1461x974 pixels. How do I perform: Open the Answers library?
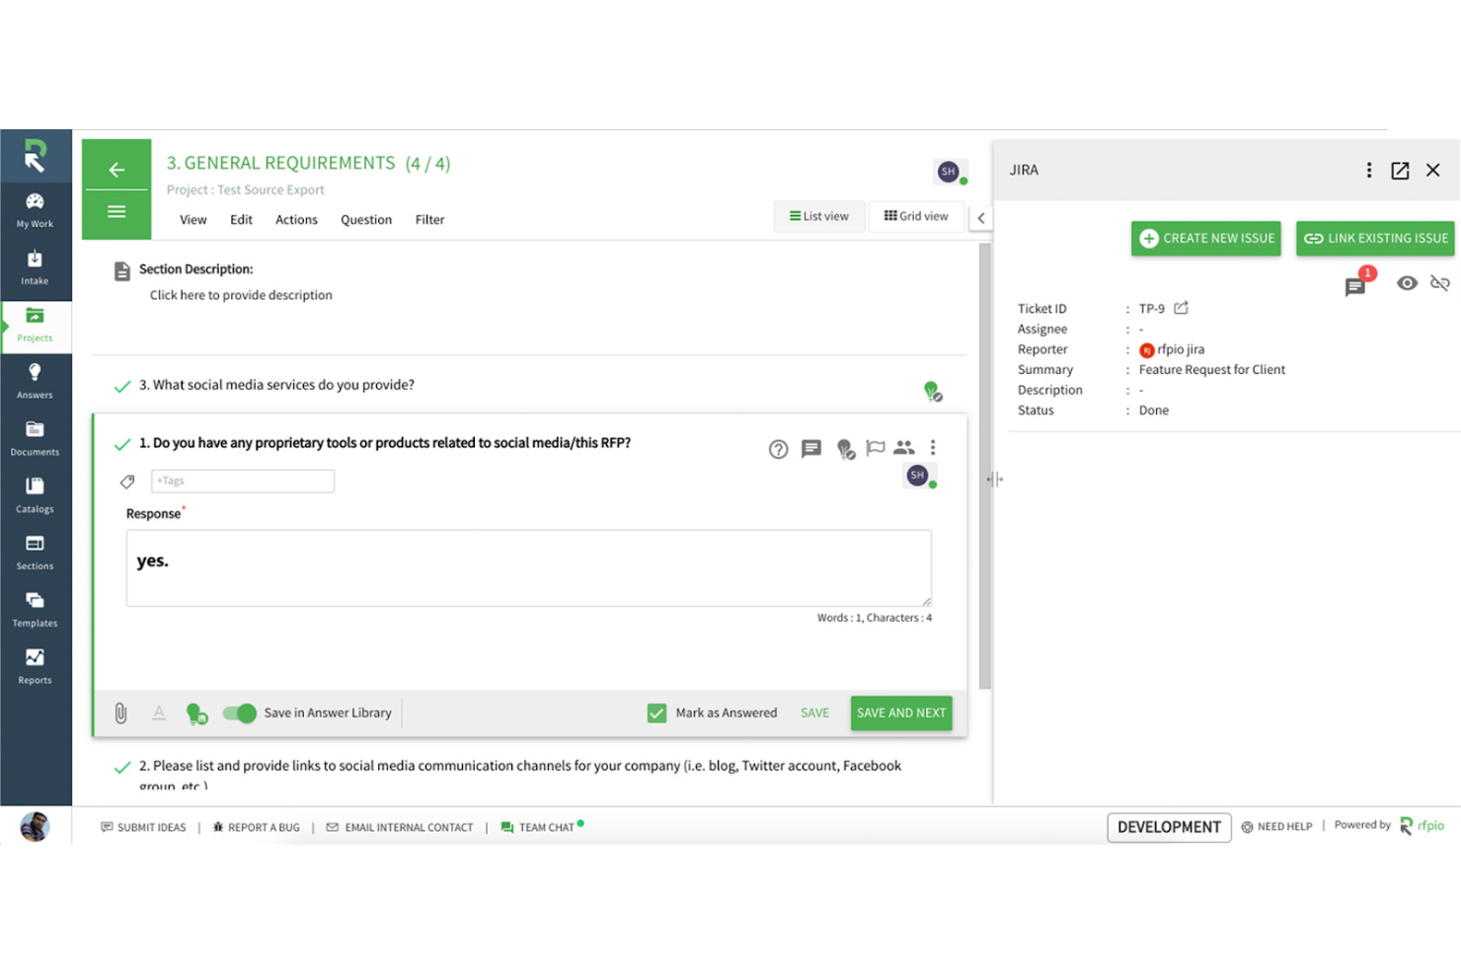click(35, 381)
